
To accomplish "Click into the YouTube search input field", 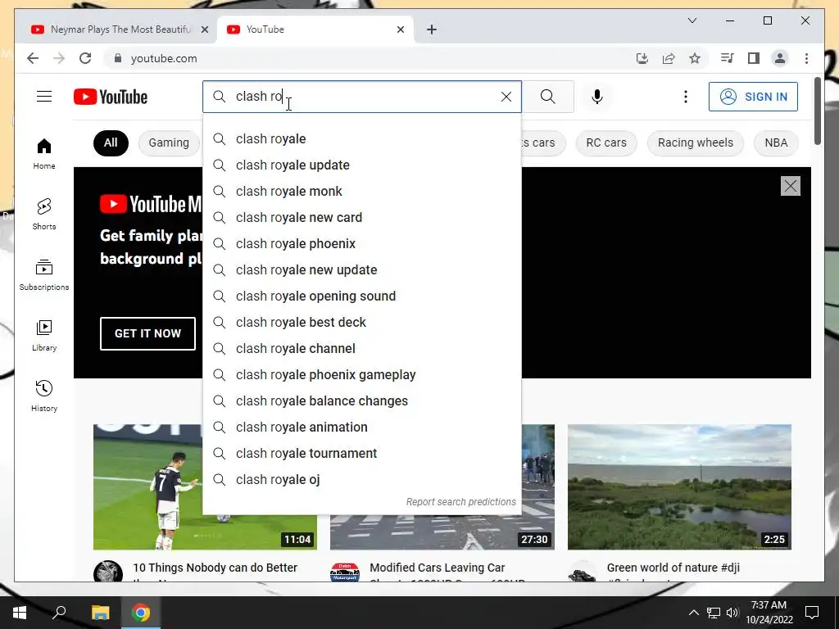I will [364, 97].
